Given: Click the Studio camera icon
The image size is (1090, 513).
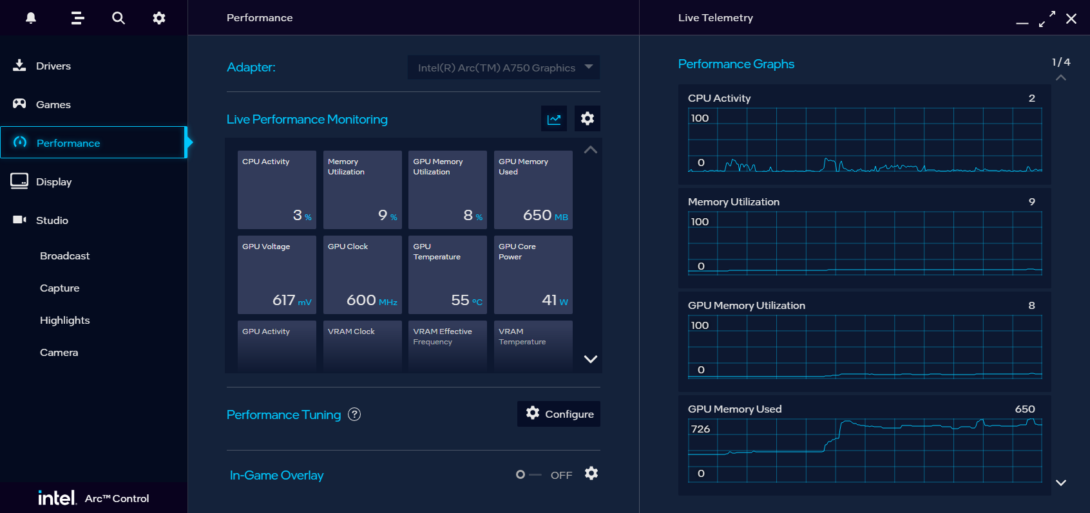Looking at the screenshot, I should (x=20, y=219).
